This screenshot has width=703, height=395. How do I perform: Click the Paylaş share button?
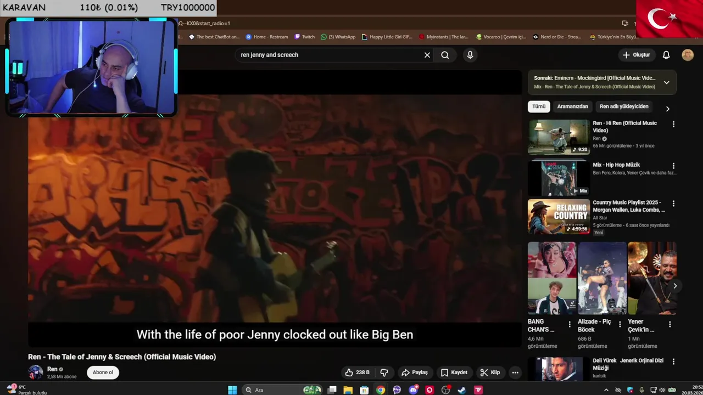[415, 373]
